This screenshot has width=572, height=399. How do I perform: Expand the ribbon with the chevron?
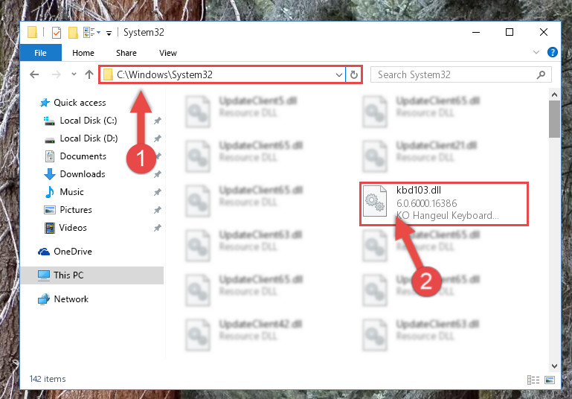(x=536, y=52)
